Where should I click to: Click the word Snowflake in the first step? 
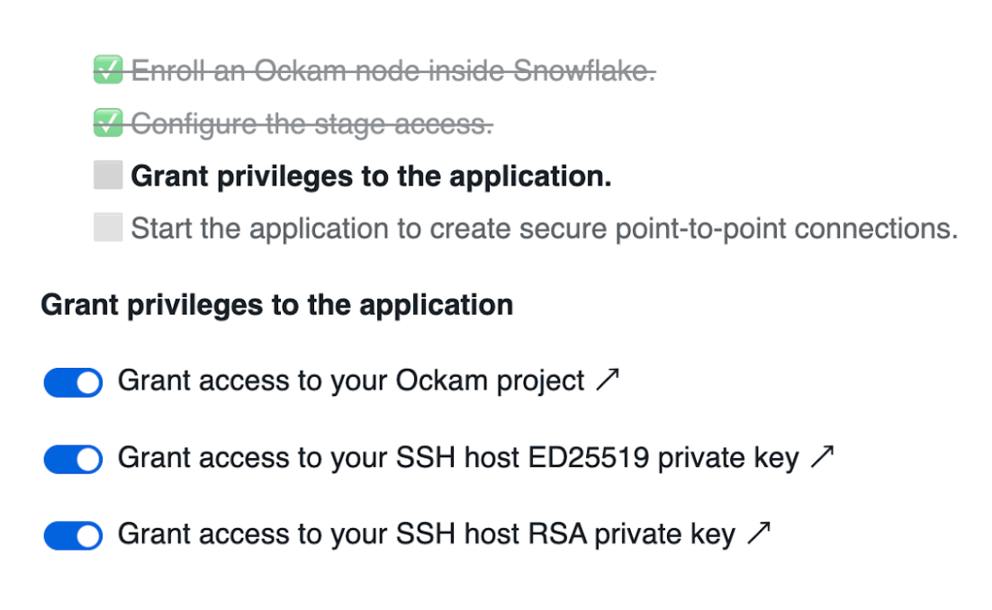[x=583, y=71]
